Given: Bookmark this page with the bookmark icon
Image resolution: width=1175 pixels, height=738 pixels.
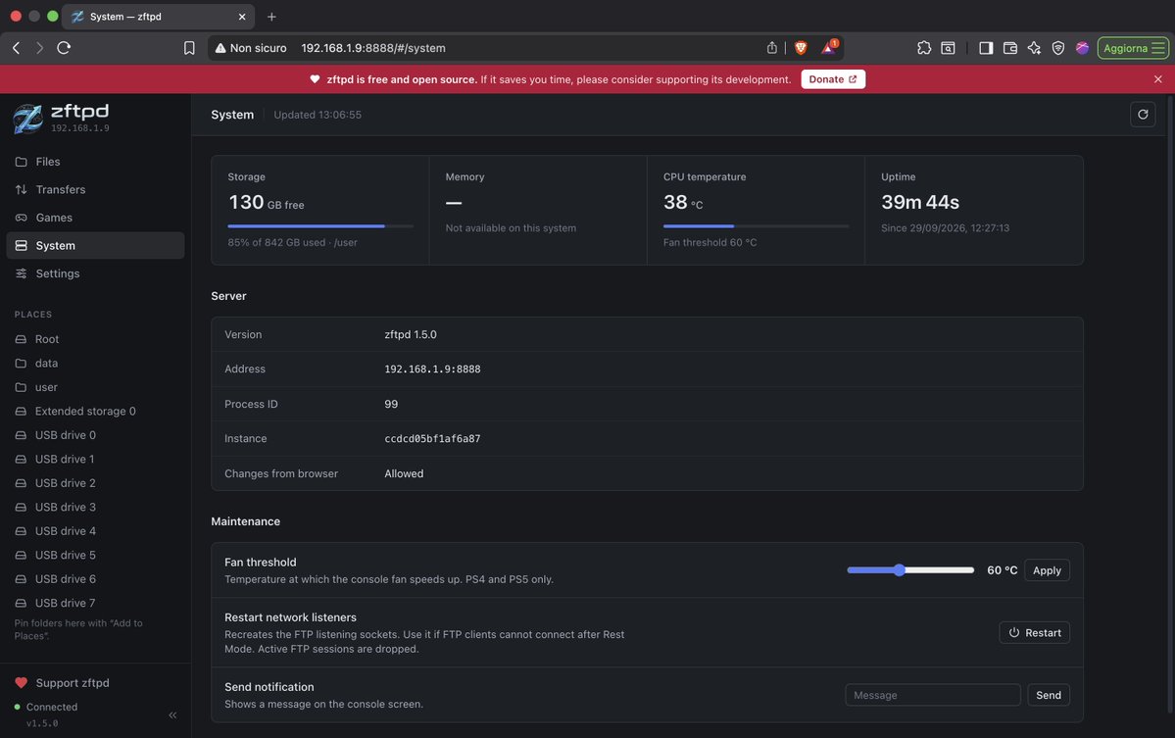Looking at the screenshot, I should coord(189,48).
